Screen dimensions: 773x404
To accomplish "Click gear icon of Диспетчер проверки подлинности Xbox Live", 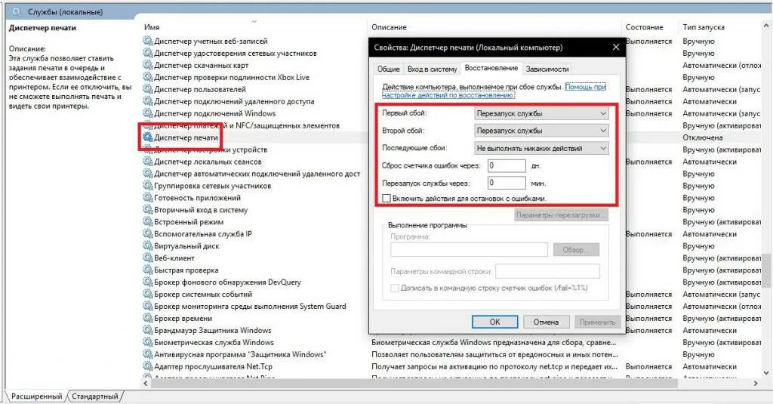I will (148, 77).
